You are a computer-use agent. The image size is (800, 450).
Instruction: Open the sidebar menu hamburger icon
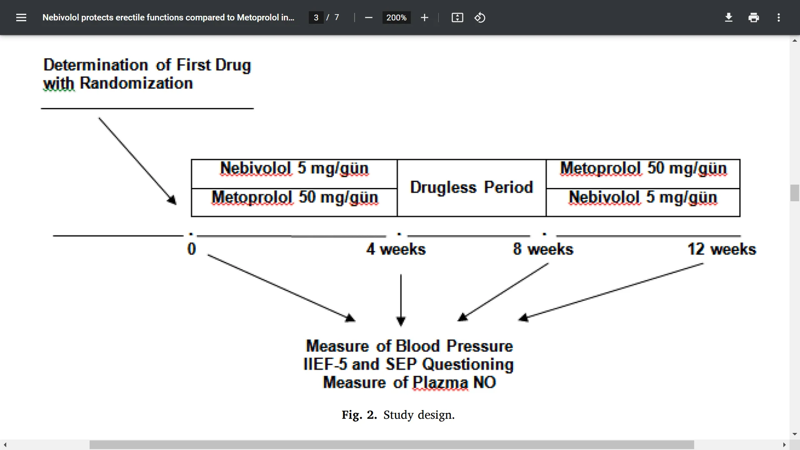point(21,17)
